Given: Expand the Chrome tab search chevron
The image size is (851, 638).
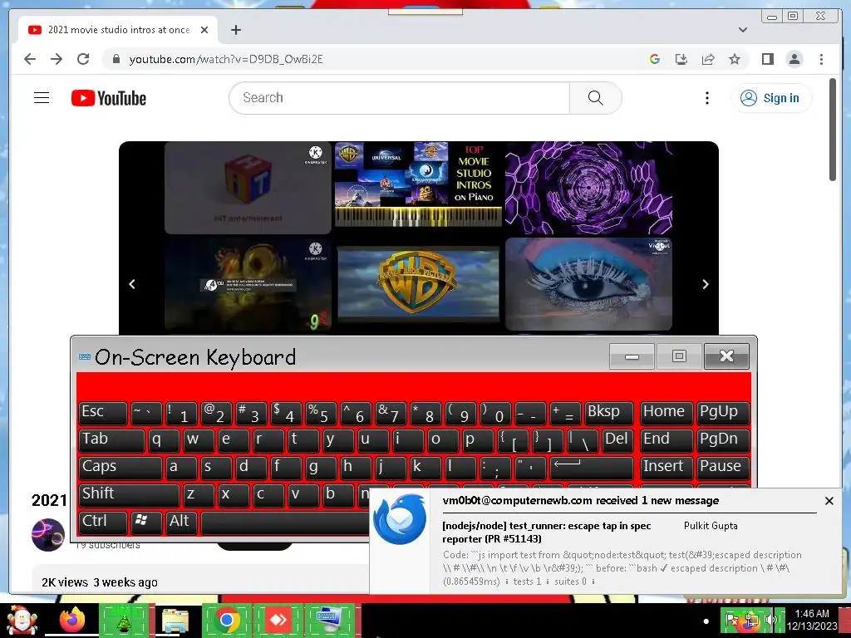Looking at the screenshot, I should point(742,30).
